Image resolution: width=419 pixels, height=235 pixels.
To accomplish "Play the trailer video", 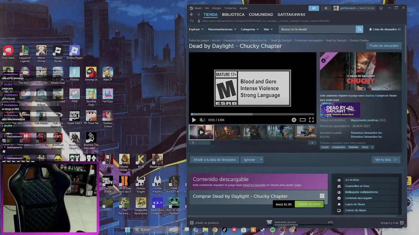I will [194, 120].
